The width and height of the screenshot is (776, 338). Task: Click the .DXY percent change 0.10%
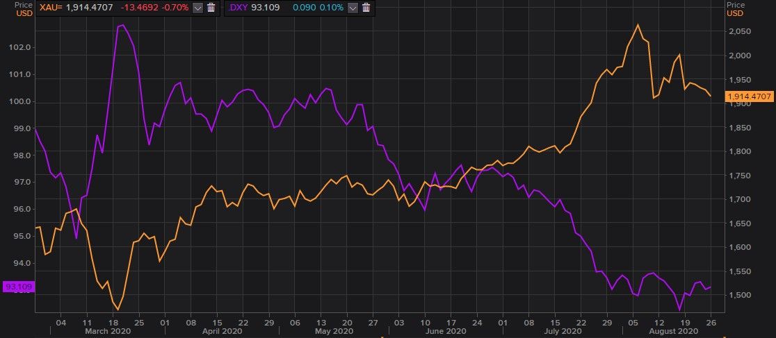pyautogui.click(x=330, y=8)
